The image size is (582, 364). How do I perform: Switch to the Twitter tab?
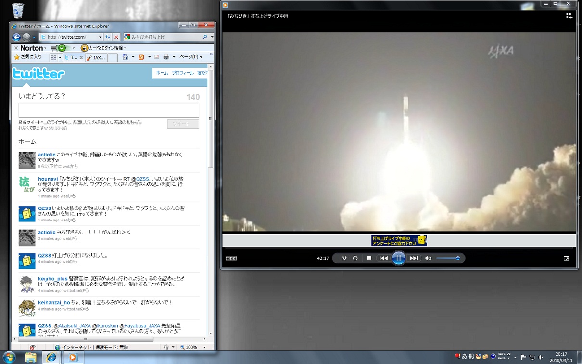pyautogui.click(x=73, y=57)
